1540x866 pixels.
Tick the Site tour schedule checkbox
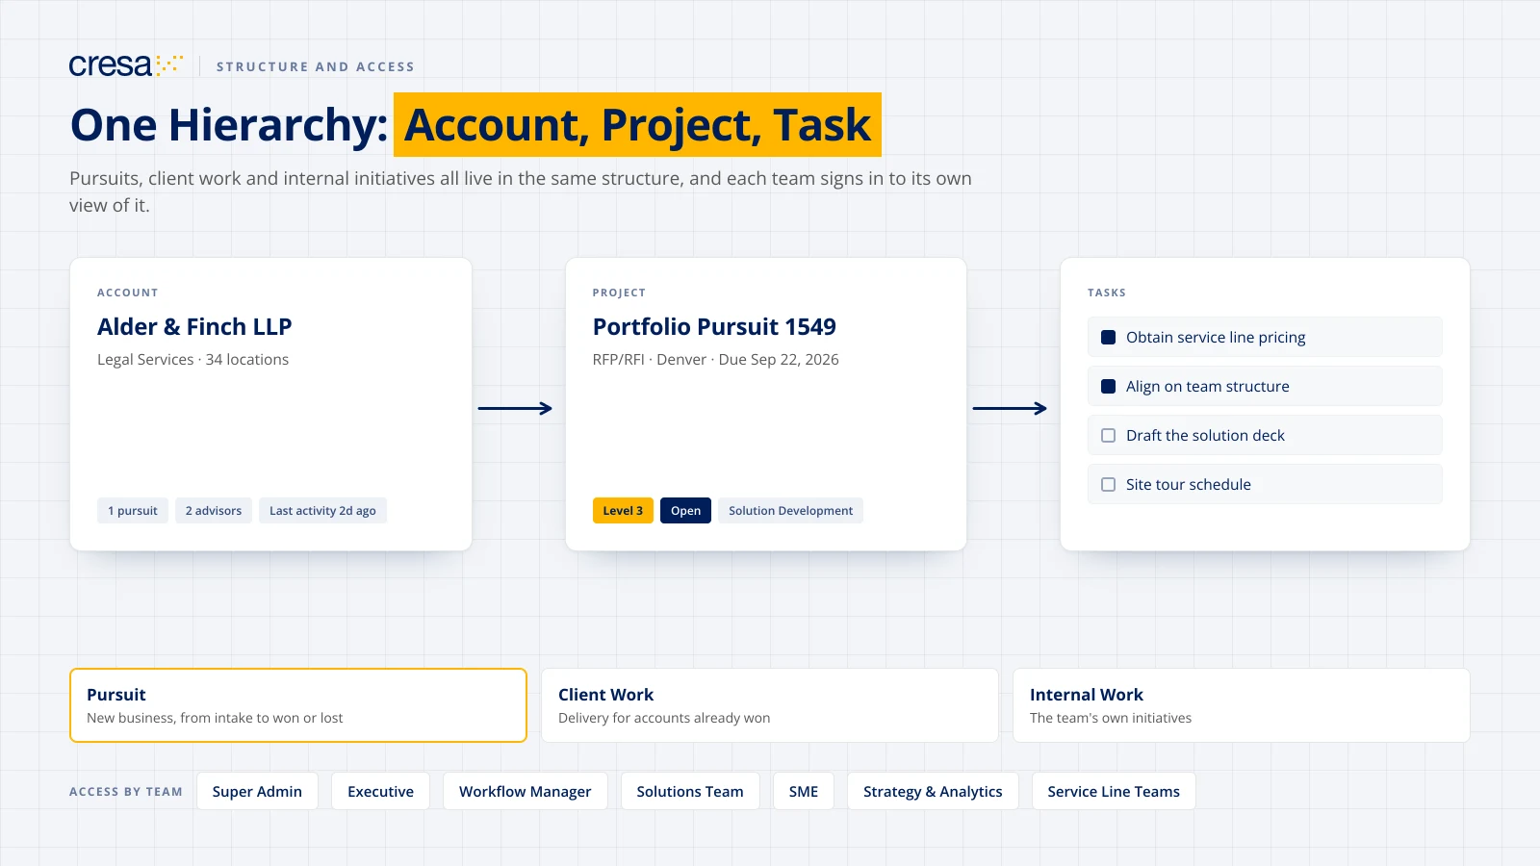point(1108,485)
